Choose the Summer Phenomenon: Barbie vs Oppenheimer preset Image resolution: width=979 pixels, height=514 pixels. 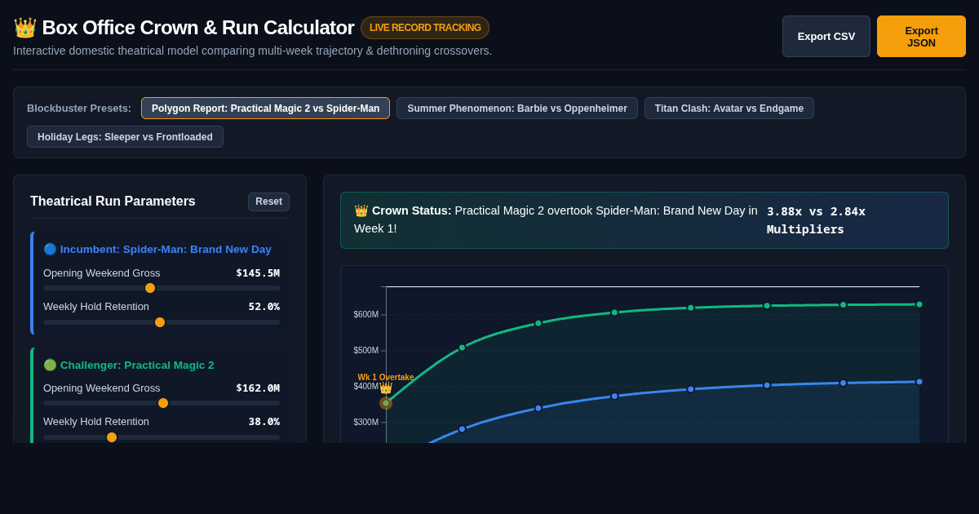tap(517, 109)
